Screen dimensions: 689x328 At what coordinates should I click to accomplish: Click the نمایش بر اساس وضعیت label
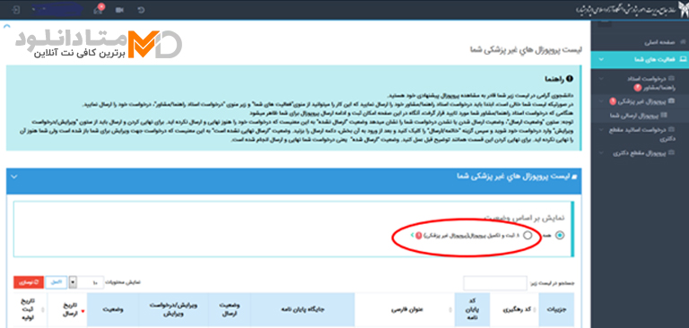pyautogui.click(x=524, y=218)
